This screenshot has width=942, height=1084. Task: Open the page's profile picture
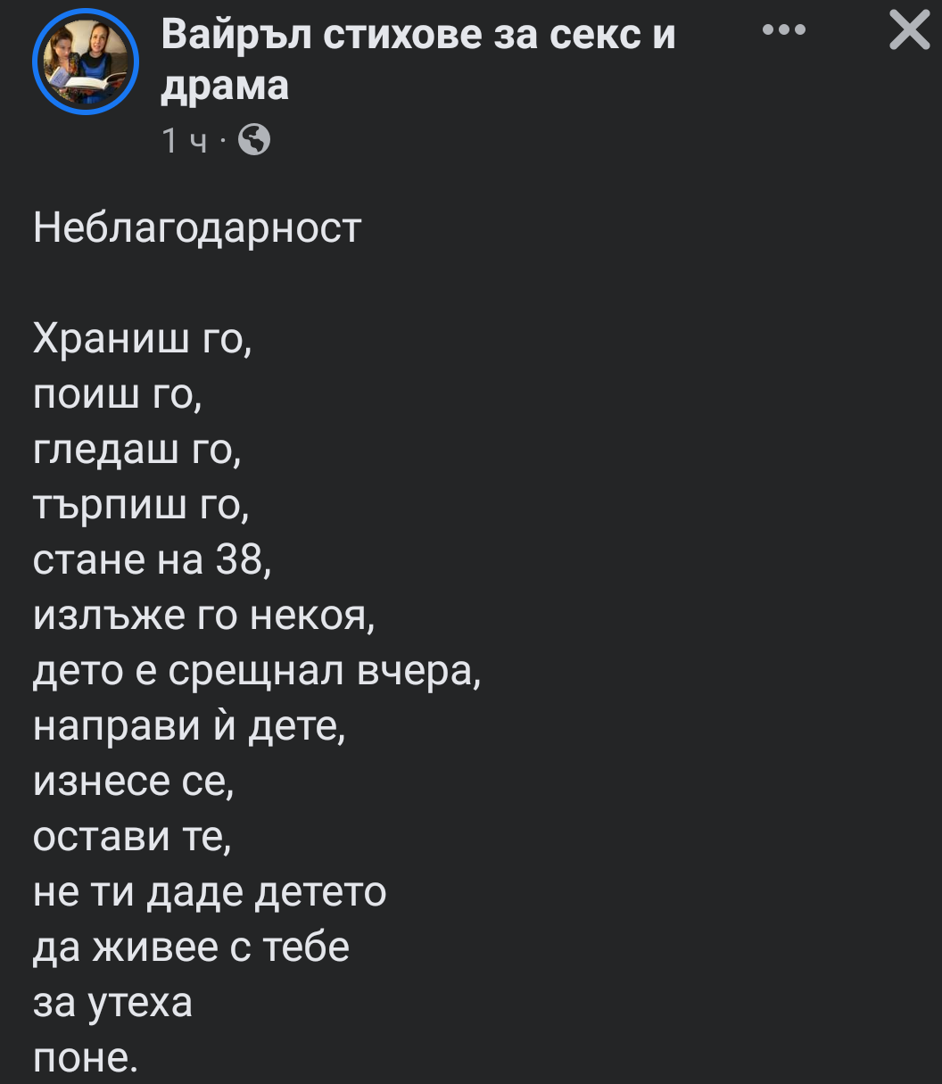point(86,62)
